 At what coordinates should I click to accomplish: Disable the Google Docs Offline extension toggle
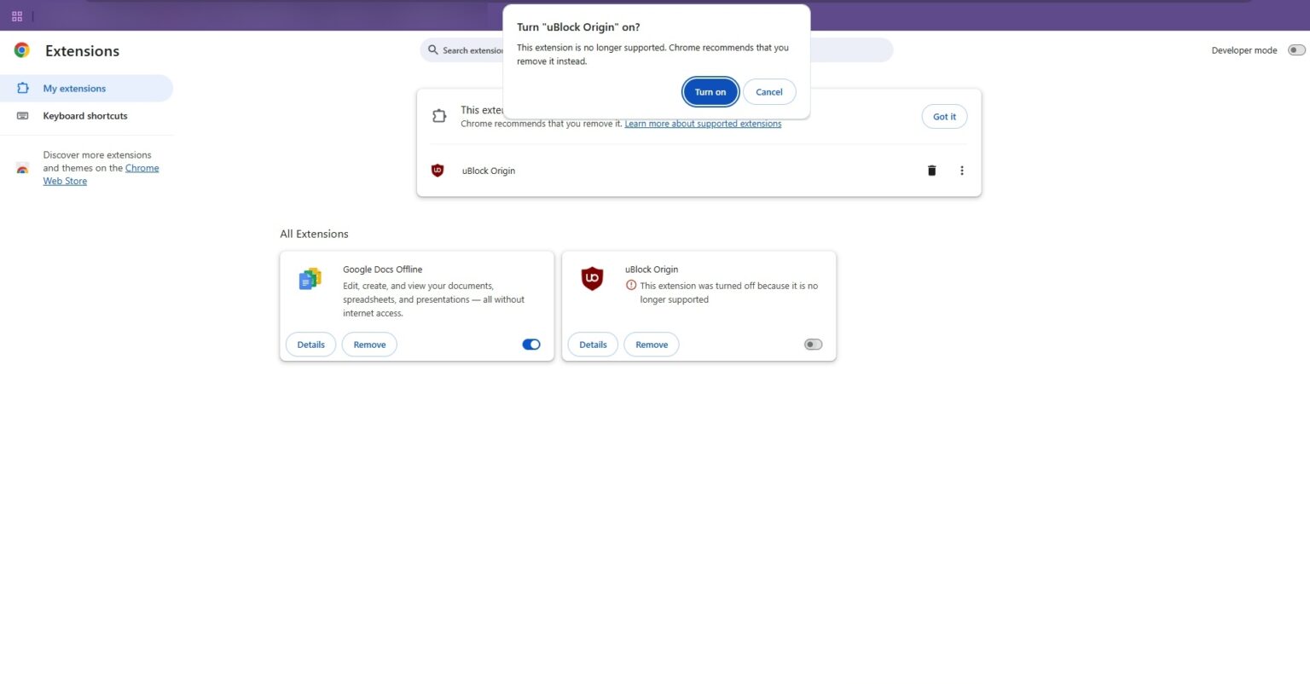pyautogui.click(x=530, y=344)
